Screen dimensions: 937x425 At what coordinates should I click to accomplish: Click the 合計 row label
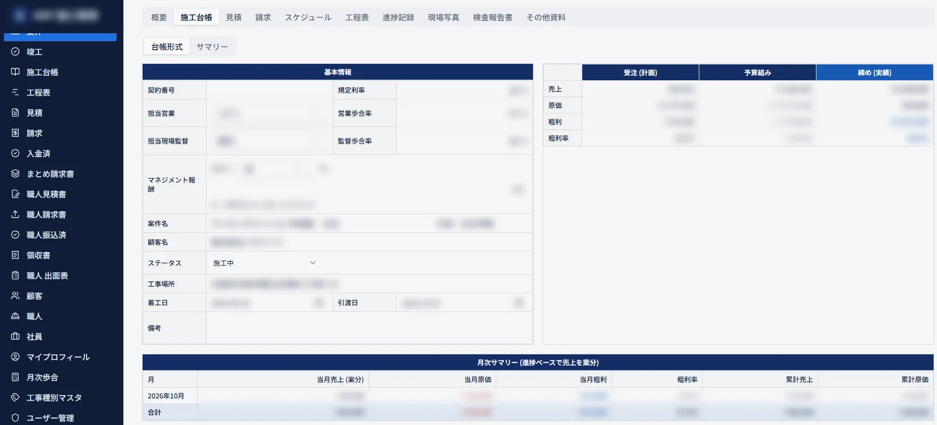pos(154,413)
